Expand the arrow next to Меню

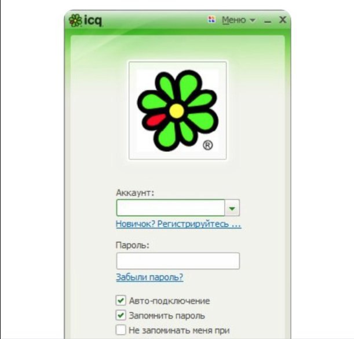click(x=253, y=20)
